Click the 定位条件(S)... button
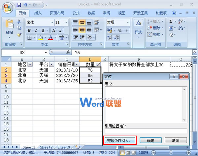This screenshot has width=198, height=156. pyautogui.click(x=120, y=140)
